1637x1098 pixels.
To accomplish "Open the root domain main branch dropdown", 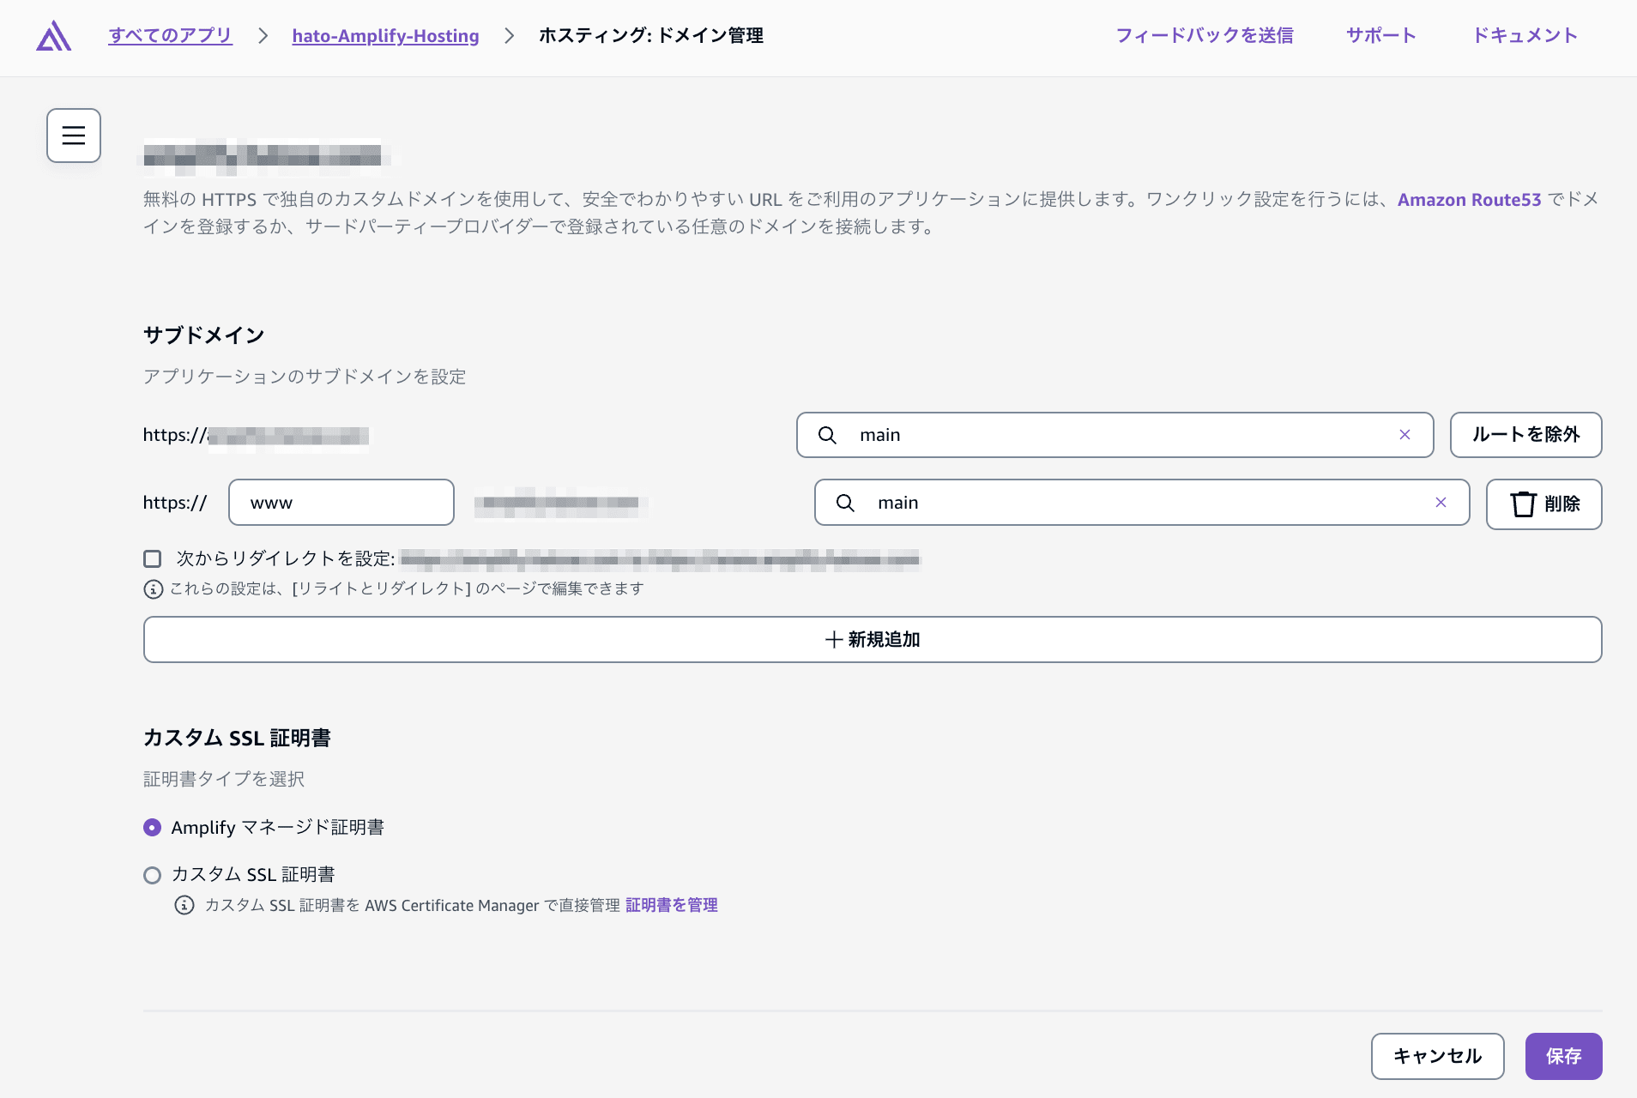I will pyautogui.click(x=1114, y=435).
